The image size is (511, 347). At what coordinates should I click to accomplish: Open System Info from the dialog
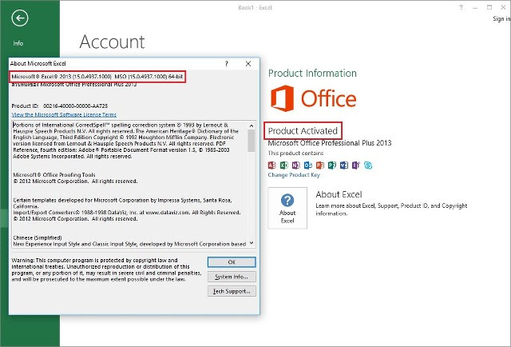[232, 277]
